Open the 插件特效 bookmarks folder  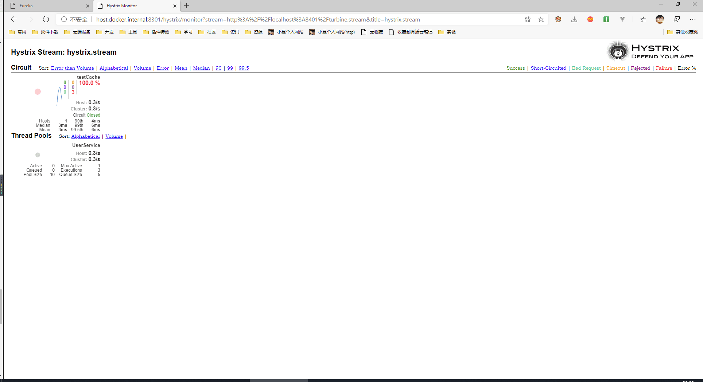click(156, 32)
